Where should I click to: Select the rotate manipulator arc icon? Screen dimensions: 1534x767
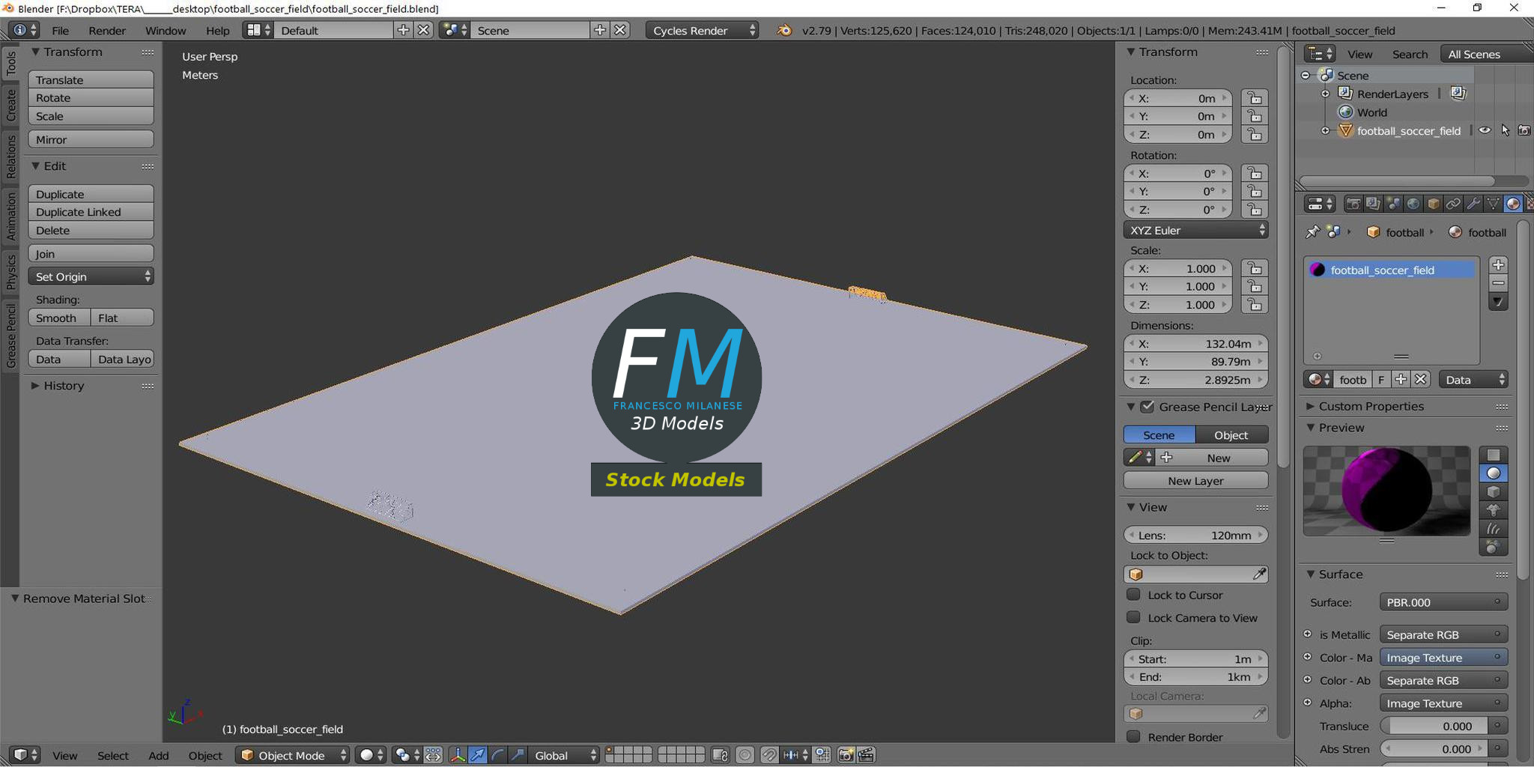[497, 755]
